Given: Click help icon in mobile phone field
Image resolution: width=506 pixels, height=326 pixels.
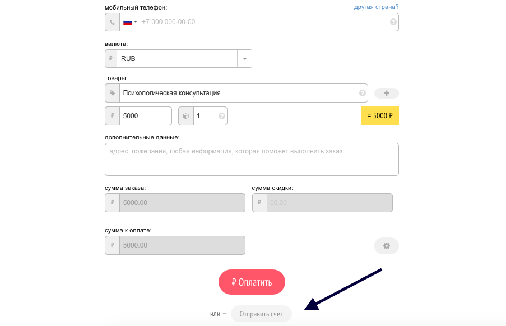Looking at the screenshot, I should [x=393, y=22].
